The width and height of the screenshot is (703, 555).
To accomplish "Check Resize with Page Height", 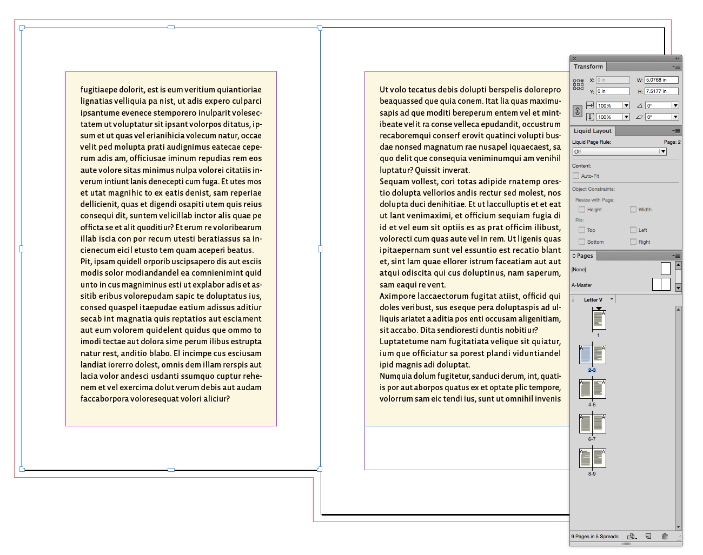I will pyautogui.click(x=582, y=209).
